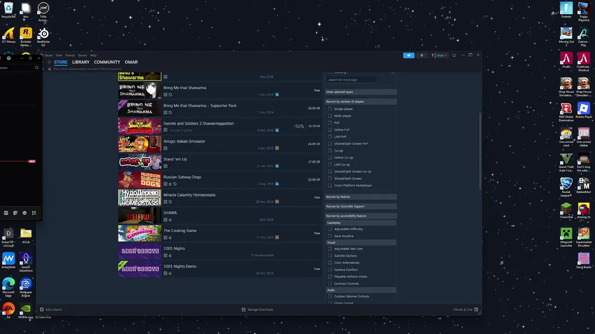Expand Narrow by Controller Support section

(x=361, y=206)
